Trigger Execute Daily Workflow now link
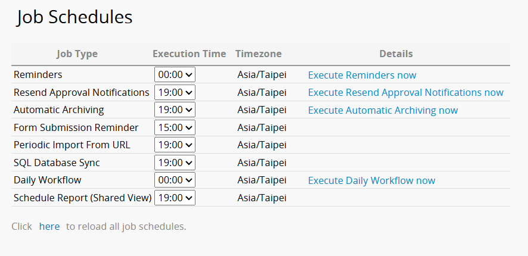528x256 pixels. coord(371,180)
